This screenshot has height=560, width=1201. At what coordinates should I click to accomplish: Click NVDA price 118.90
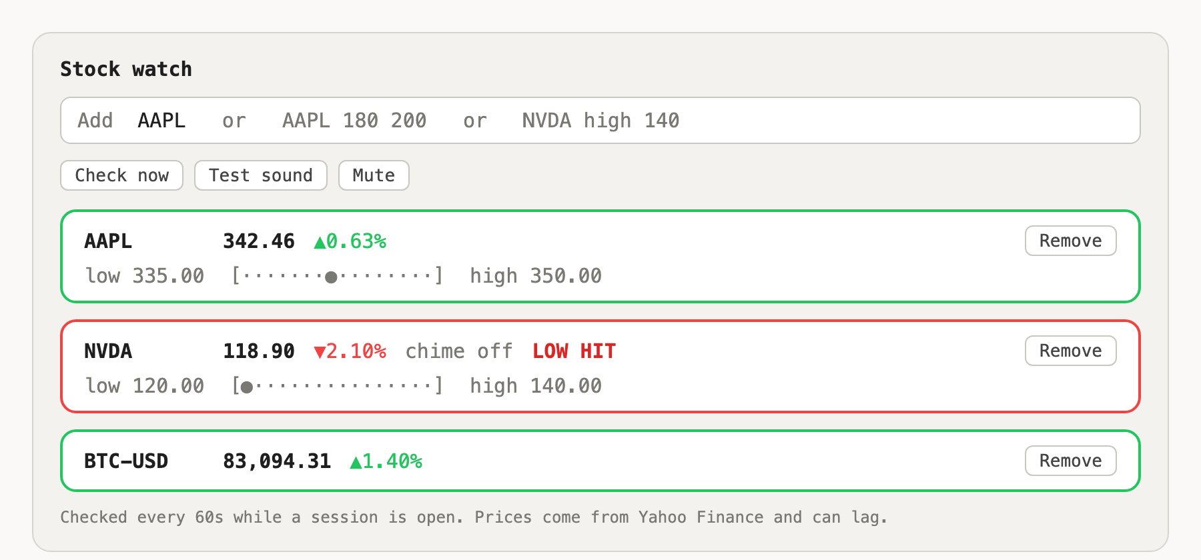(x=259, y=351)
